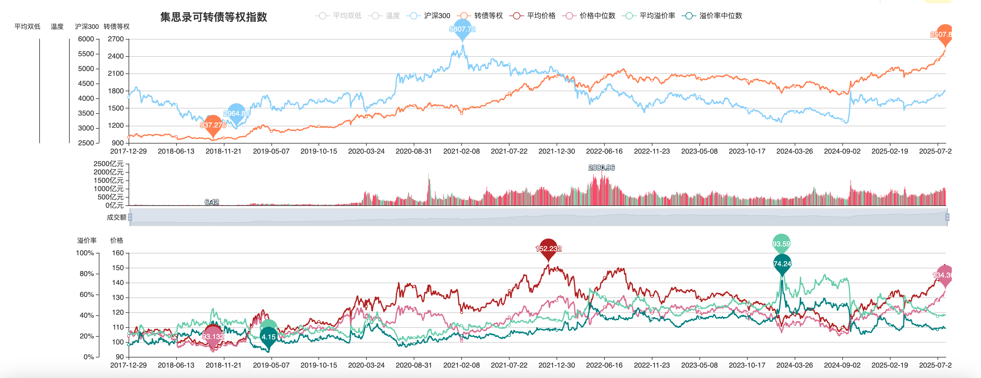Click the 集思录可转债等权指数 chart title
The width and height of the screenshot is (981, 378).
[213, 17]
